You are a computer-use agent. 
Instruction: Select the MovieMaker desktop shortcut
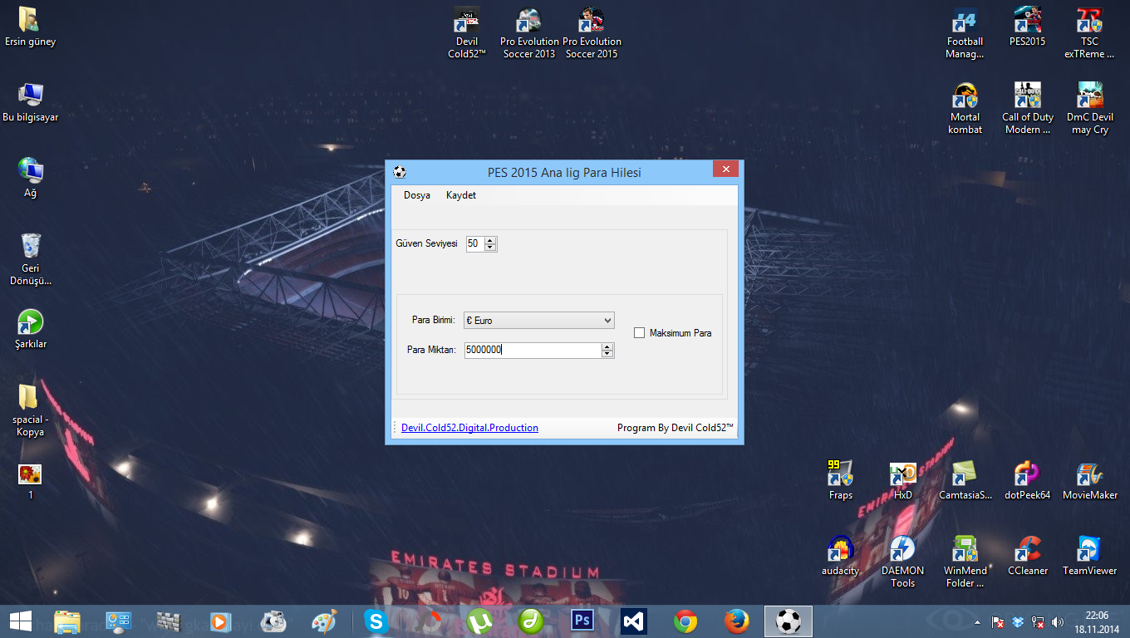(x=1089, y=480)
